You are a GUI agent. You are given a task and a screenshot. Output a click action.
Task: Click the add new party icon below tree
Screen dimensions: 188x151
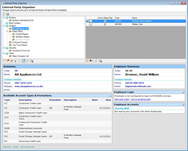coord(4,61)
